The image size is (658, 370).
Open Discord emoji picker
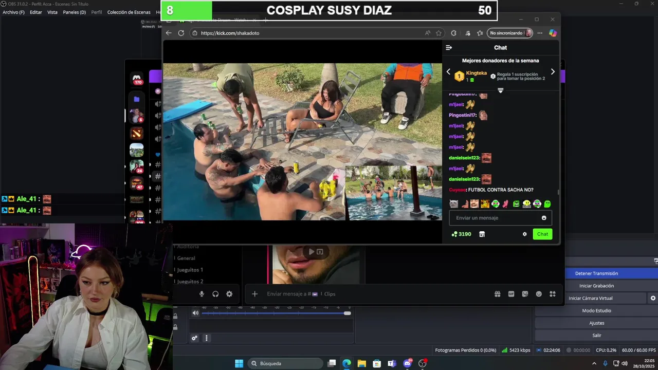[x=539, y=294]
